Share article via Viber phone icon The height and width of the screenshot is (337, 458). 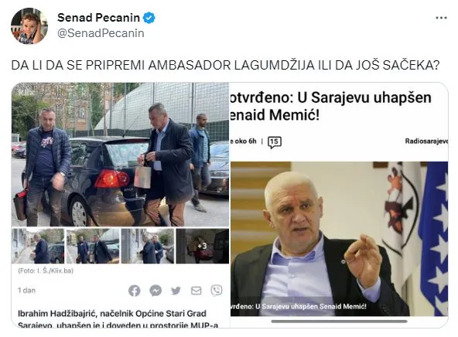tap(217, 291)
